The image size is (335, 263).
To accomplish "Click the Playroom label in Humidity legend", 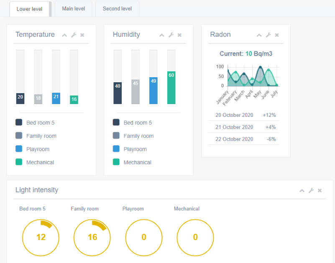I will coord(135,149).
